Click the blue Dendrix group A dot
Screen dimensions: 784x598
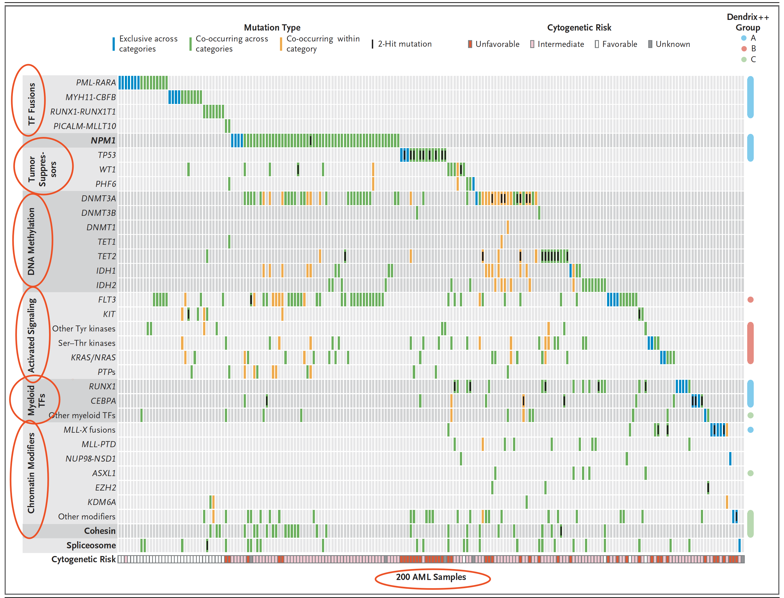point(744,38)
